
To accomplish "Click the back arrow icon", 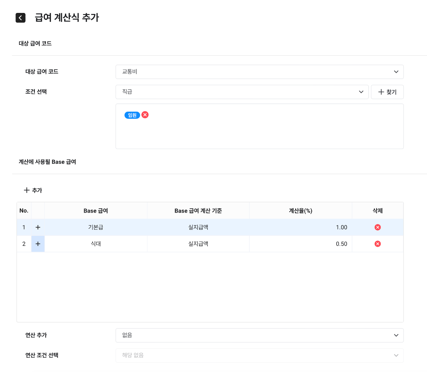I will tap(20, 18).
